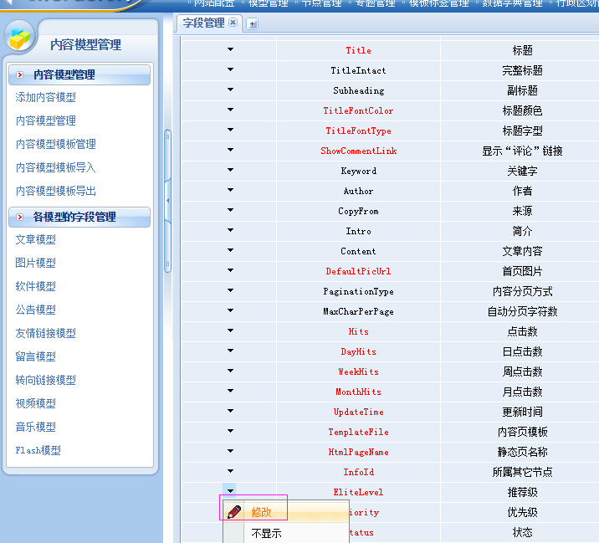Open dropdown arrow for the Title row

coord(230,50)
